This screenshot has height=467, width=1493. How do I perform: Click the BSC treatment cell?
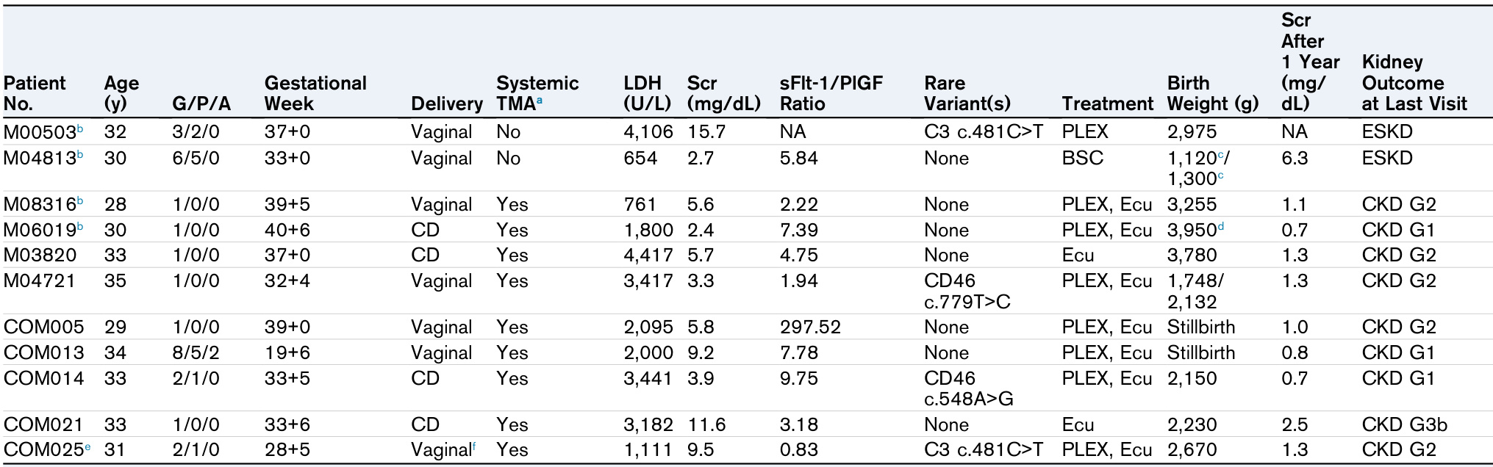pyautogui.click(x=1082, y=159)
